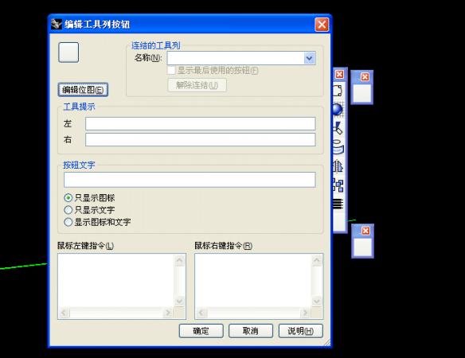Toggle 显示最后使用的按钮 checkbox

[171, 71]
